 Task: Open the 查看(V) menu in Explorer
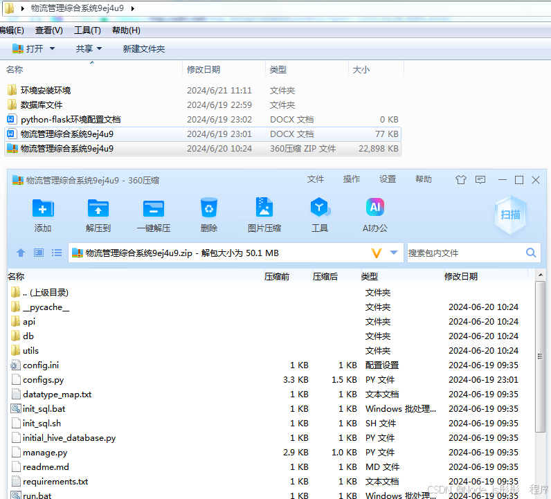click(49, 30)
